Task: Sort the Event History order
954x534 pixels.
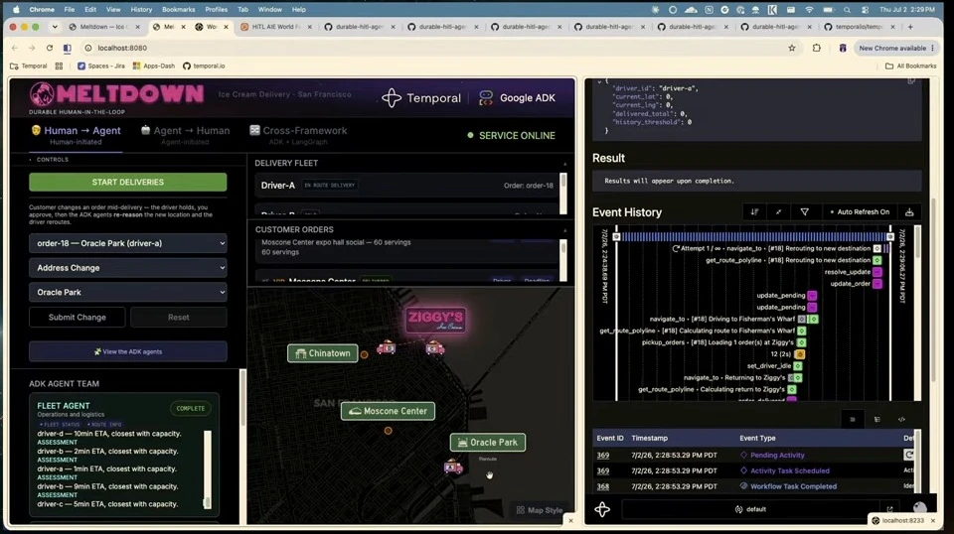Action: coord(754,212)
